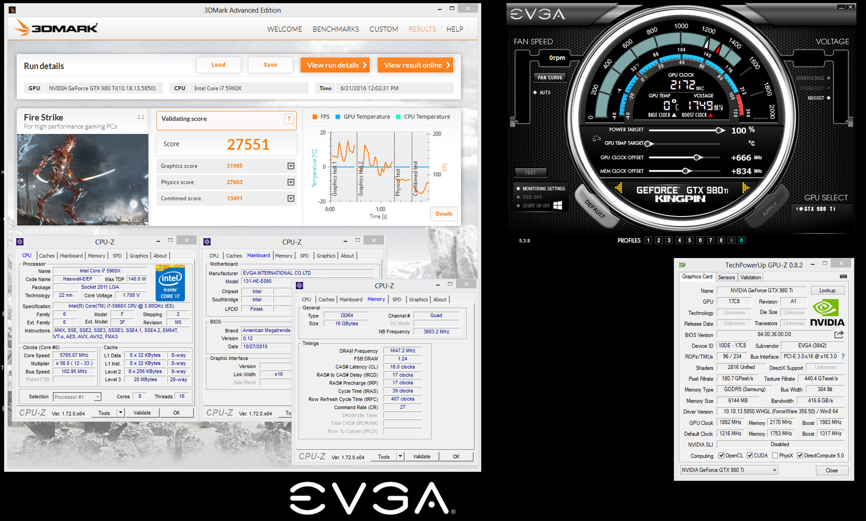Click BIOS Version export arrow icon
The width and height of the screenshot is (866, 521).
tap(839, 334)
